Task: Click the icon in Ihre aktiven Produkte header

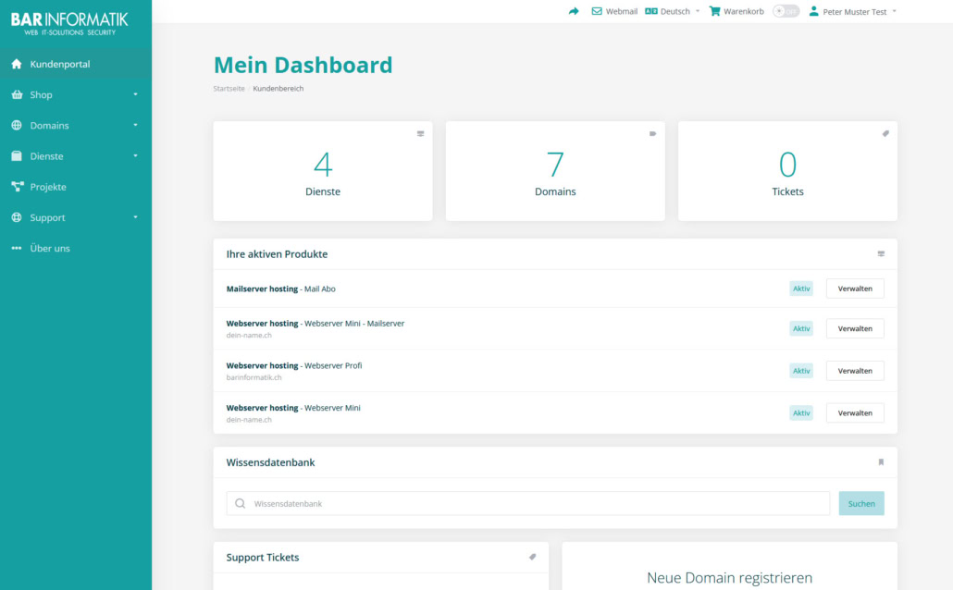Action: click(x=881, y=254)
